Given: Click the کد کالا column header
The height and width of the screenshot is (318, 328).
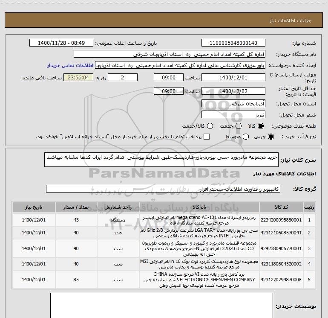Looking at the screenshot, I should 281,207.
